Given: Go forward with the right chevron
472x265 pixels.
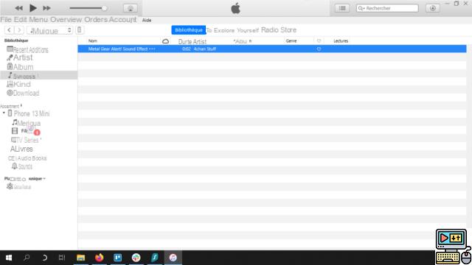Looking at the screenshot, I should pyautogui.click(x=19, y=30).
